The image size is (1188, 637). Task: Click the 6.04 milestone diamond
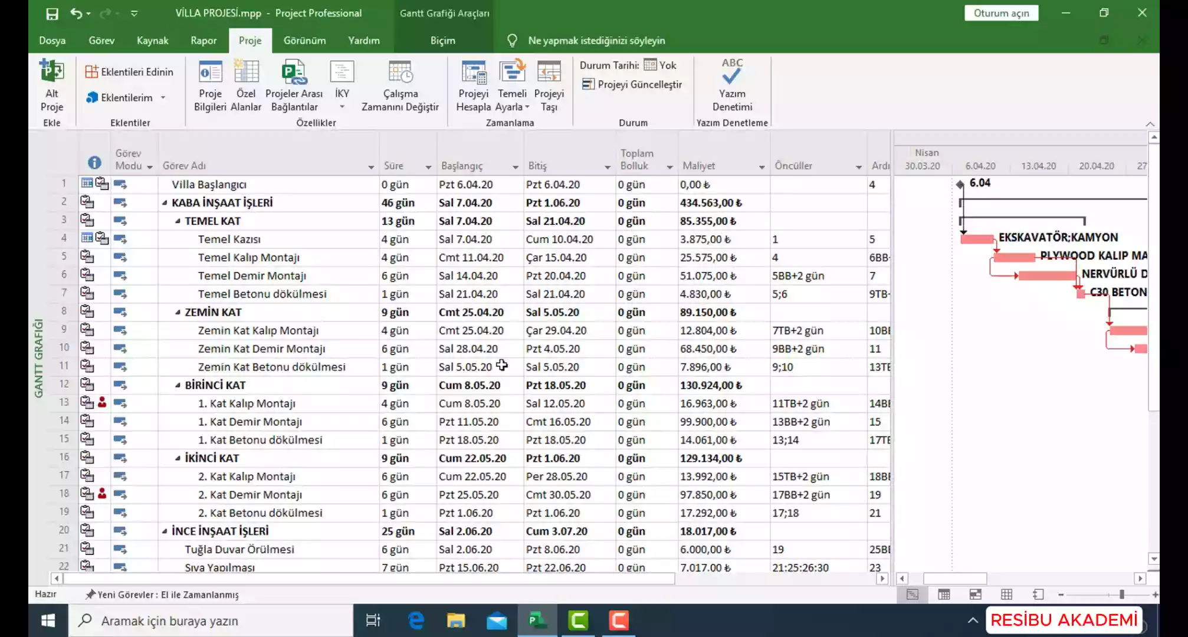tap(960, 184)
